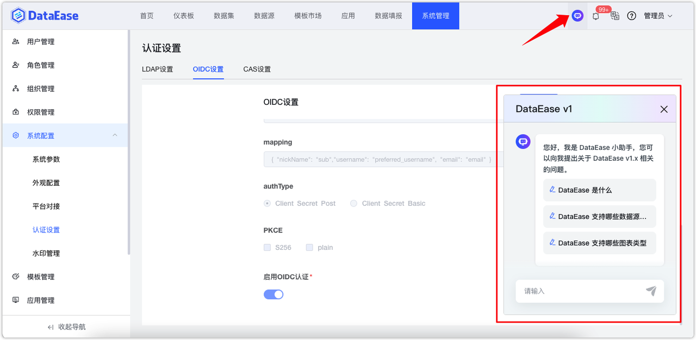This screenshot has width=696, height=340.
Task: Click the collapse navigation arrow icon
Action: coord(51,327)
